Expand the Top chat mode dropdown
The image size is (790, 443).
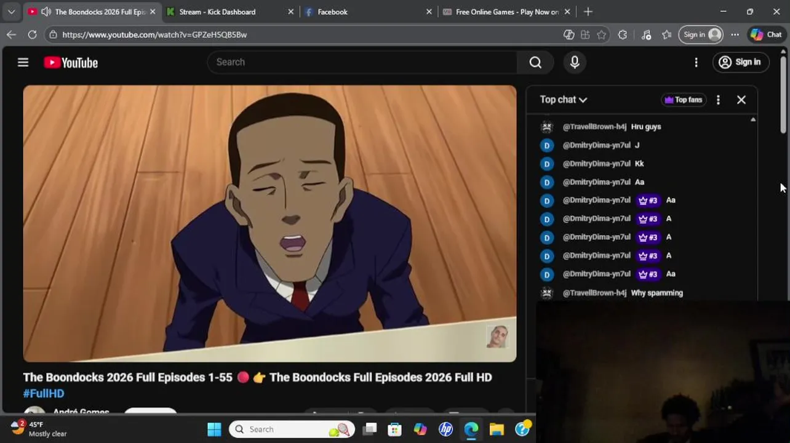coord(564,100)
